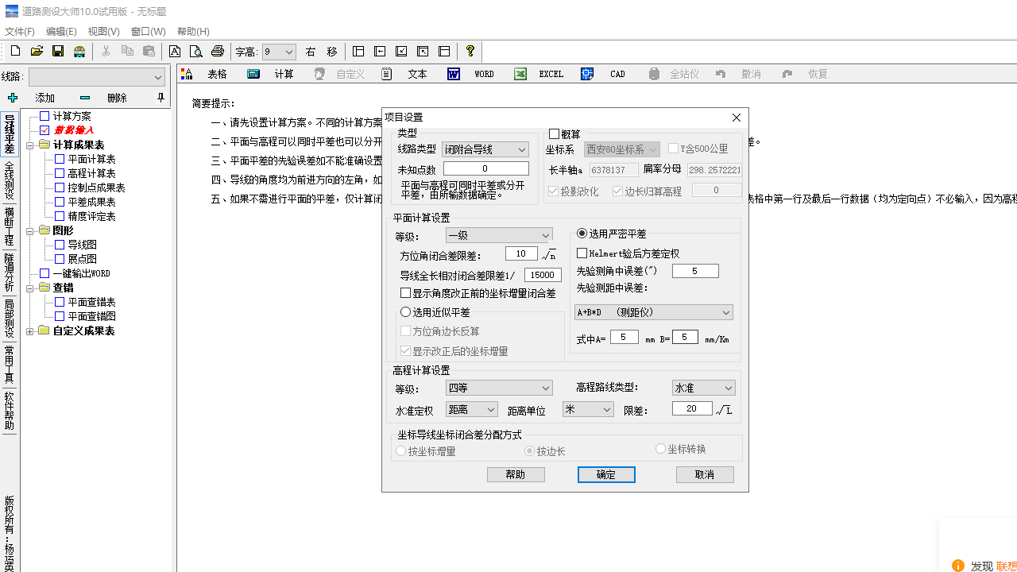Check 显示角度改正前的坐标增量闭合差
1017x572 pixels.
click(405, 293)
